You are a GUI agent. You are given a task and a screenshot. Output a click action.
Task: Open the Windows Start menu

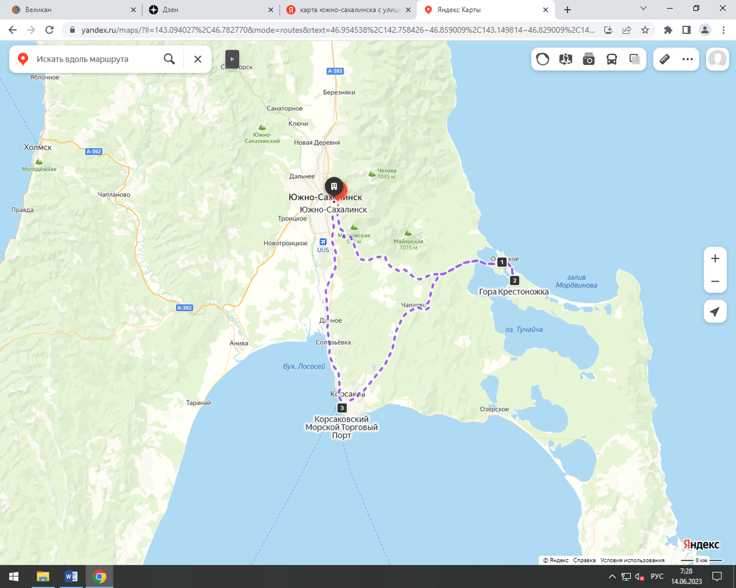click(13, 576)
